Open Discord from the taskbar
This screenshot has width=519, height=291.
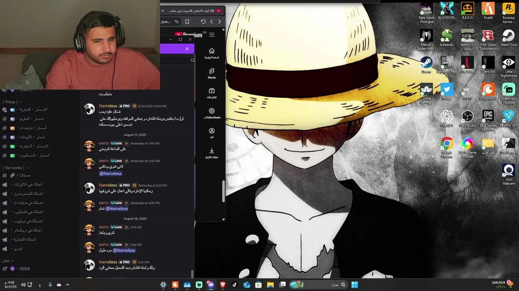(x=211, y=285)
